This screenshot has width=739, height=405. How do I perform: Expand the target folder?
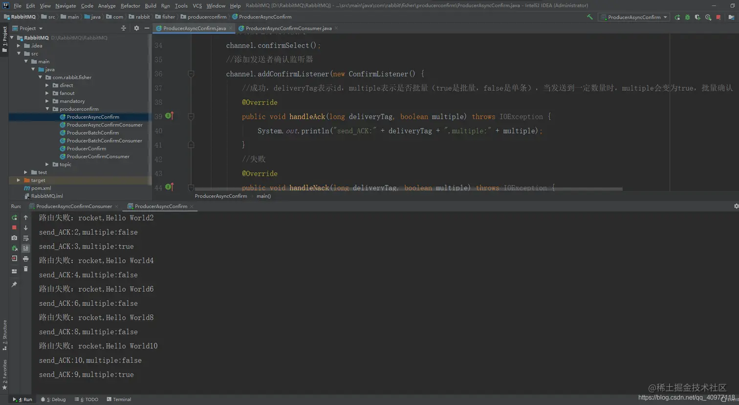click(19, 180)
